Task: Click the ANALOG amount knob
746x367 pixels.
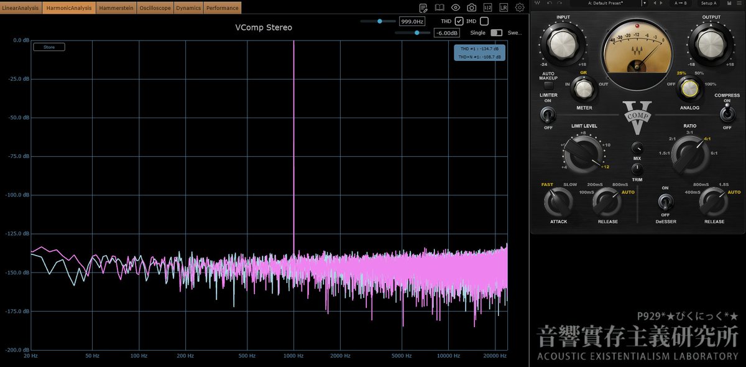Action: pos(689,90)
